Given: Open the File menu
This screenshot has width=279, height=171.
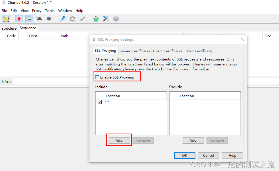Looking at the screenshot, I should click(4, 11).
